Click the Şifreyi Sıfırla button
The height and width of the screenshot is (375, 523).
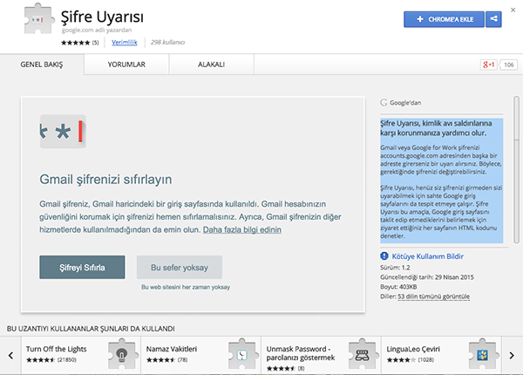click(x=82, y=267)
